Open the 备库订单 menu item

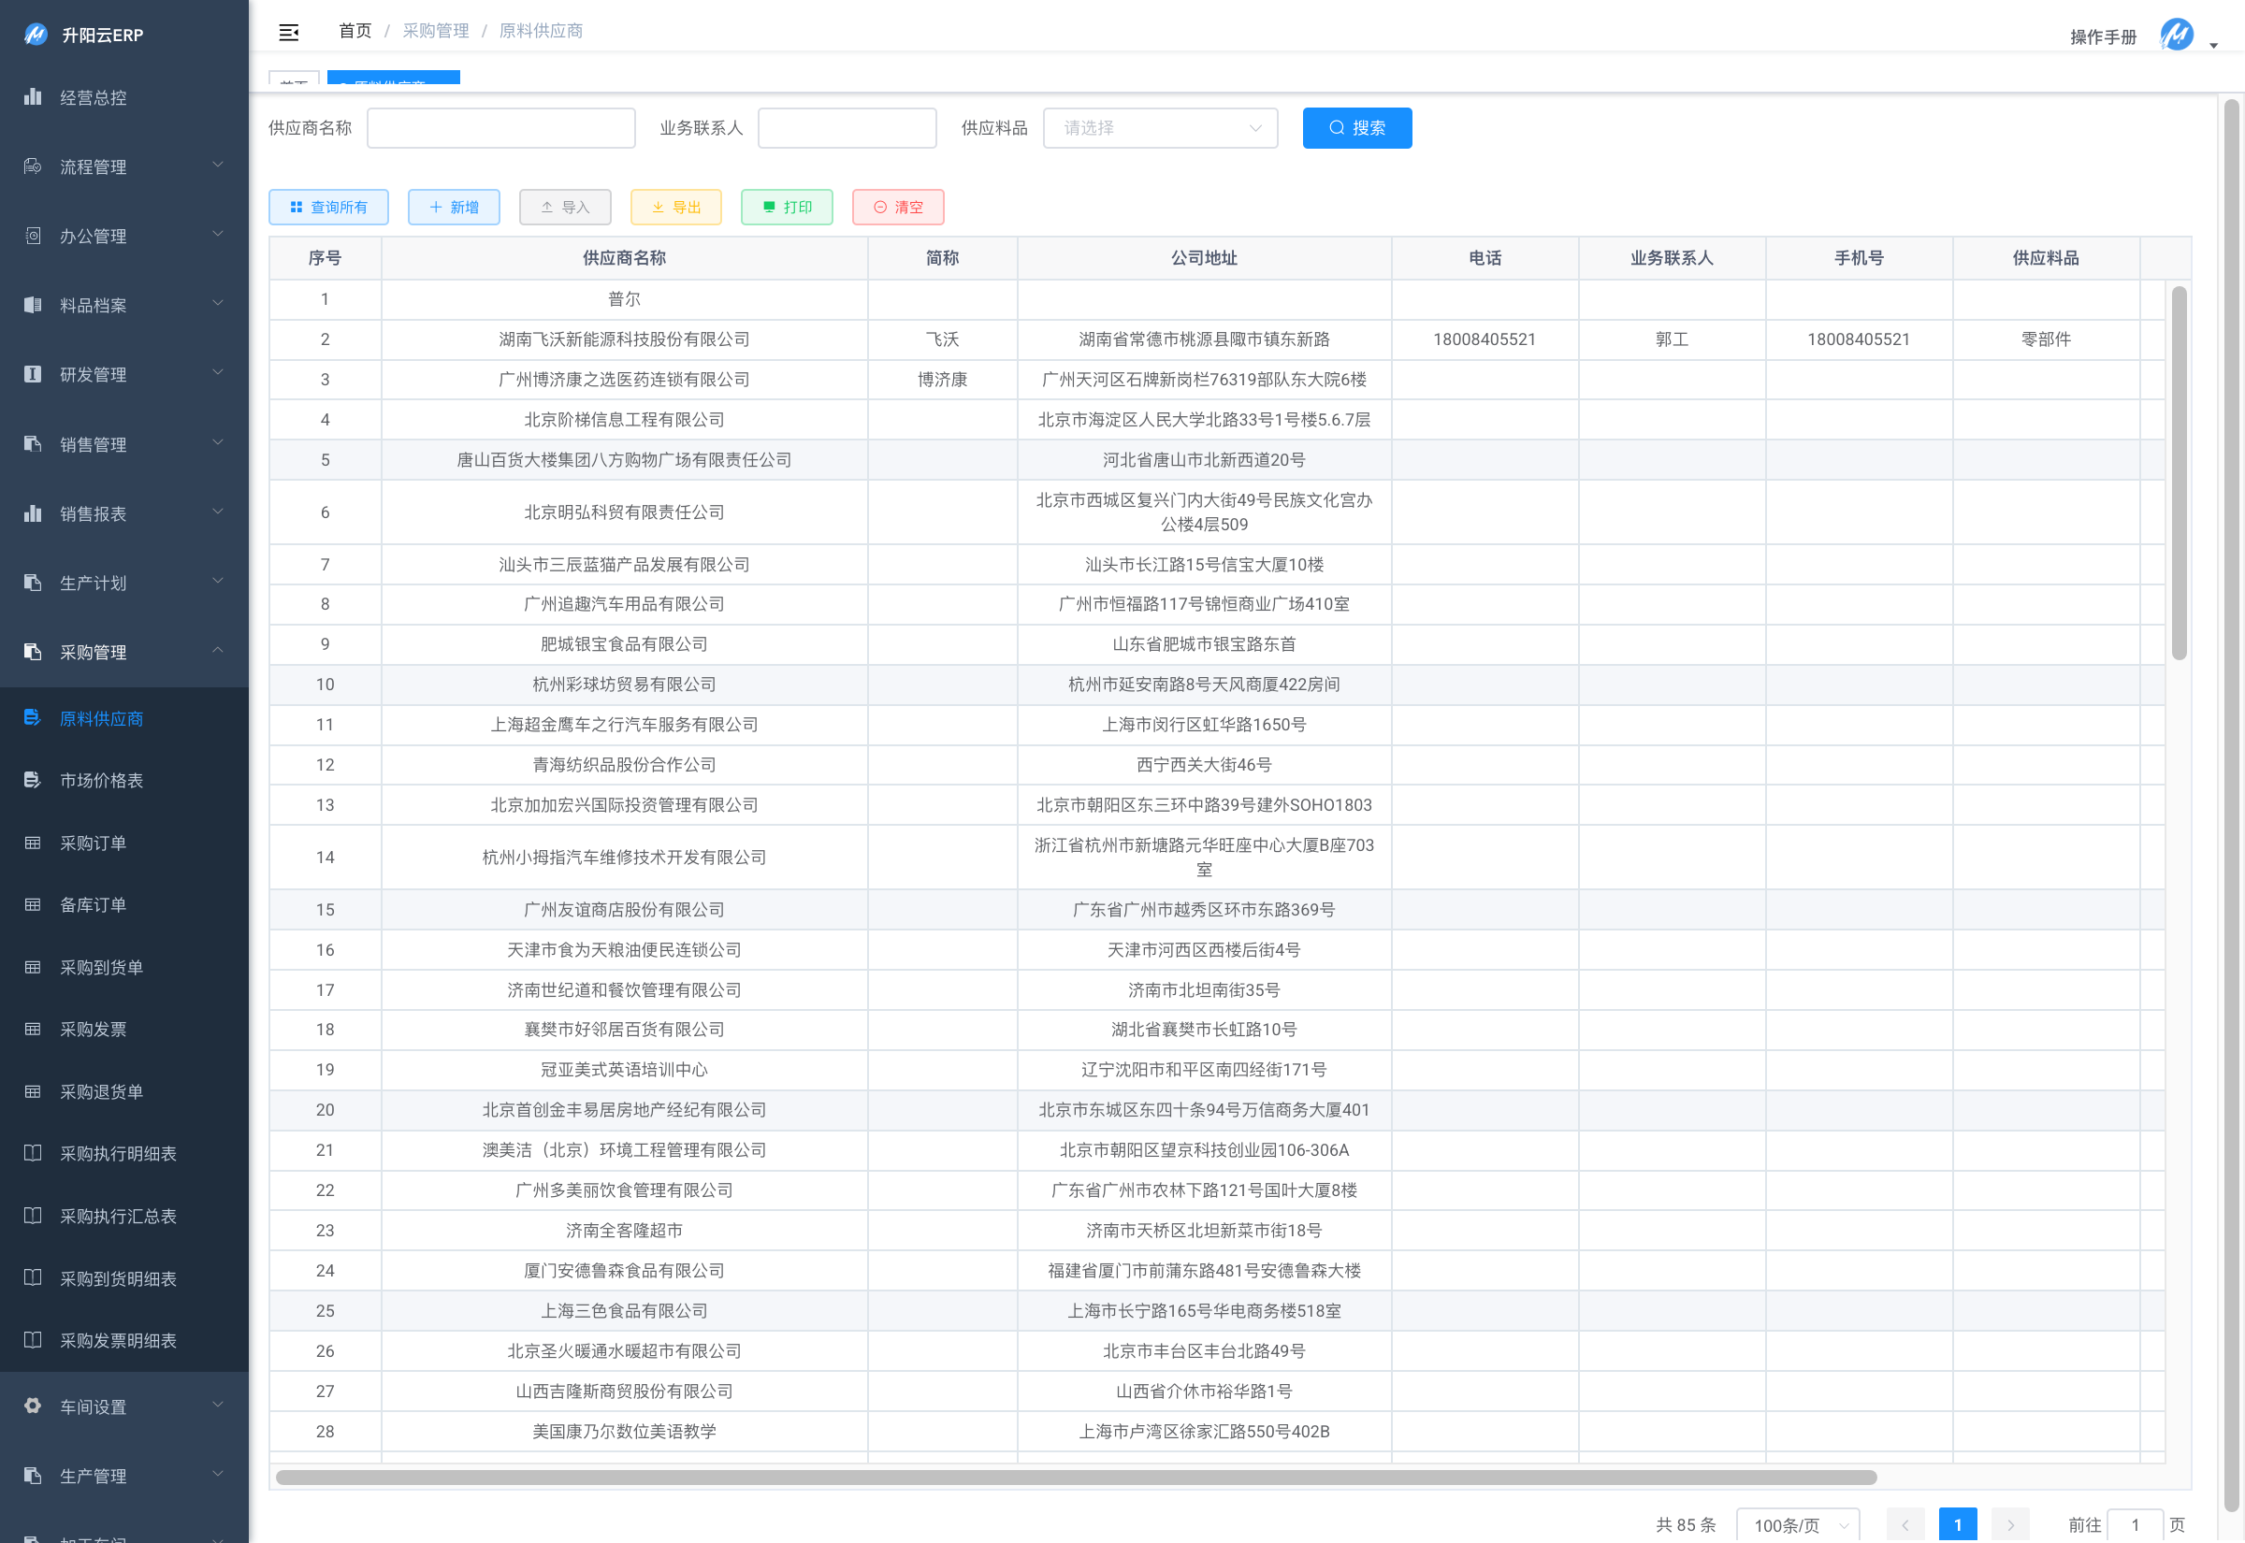[x=94, y=905]
